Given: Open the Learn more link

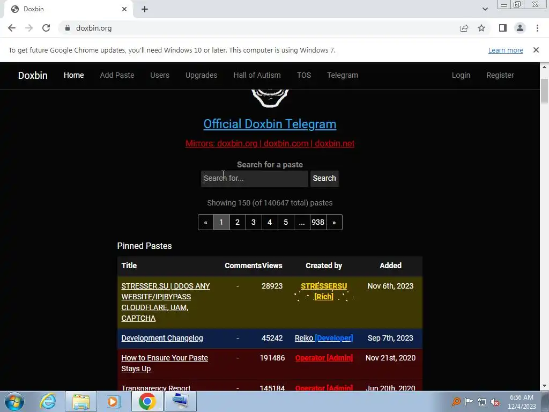Looking at the screenshot, I should (x=506, y=50).
